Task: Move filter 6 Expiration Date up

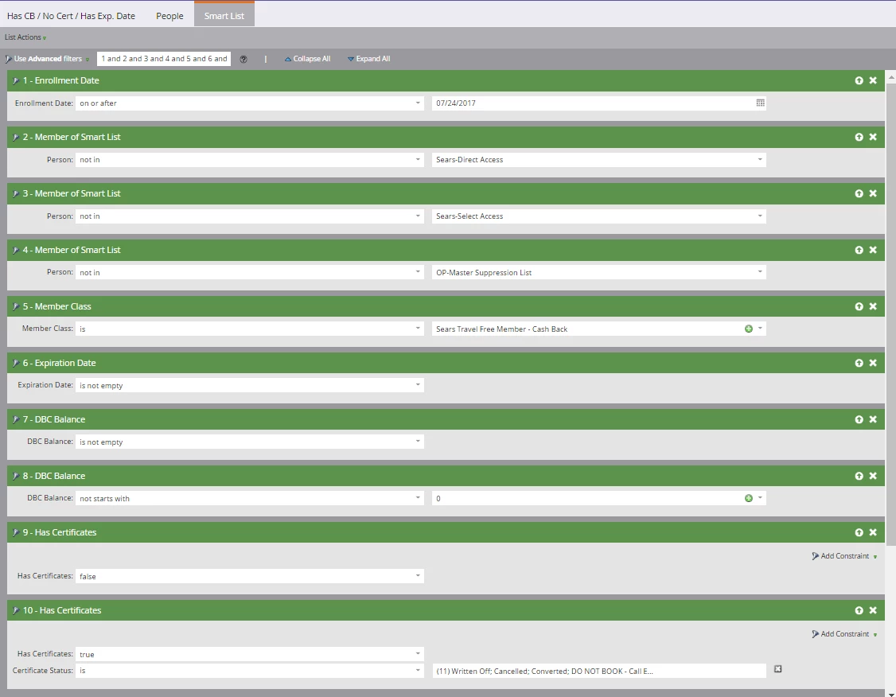Action: point(859,363)
